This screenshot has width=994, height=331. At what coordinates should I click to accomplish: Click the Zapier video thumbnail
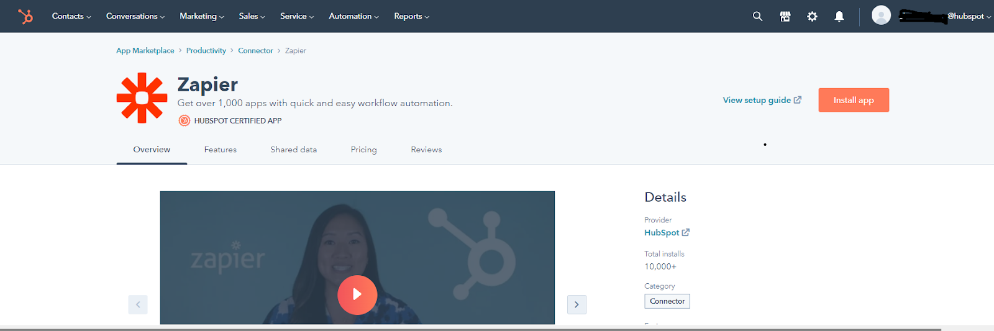[x=357, y=257]
